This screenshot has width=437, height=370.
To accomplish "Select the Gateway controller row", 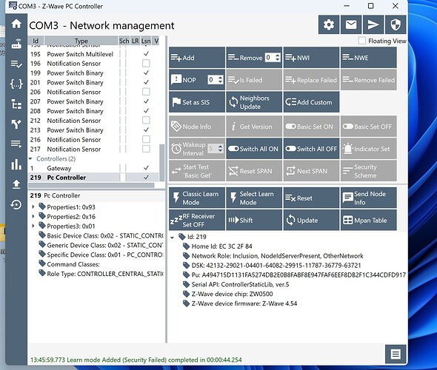I will coord(93,168).
